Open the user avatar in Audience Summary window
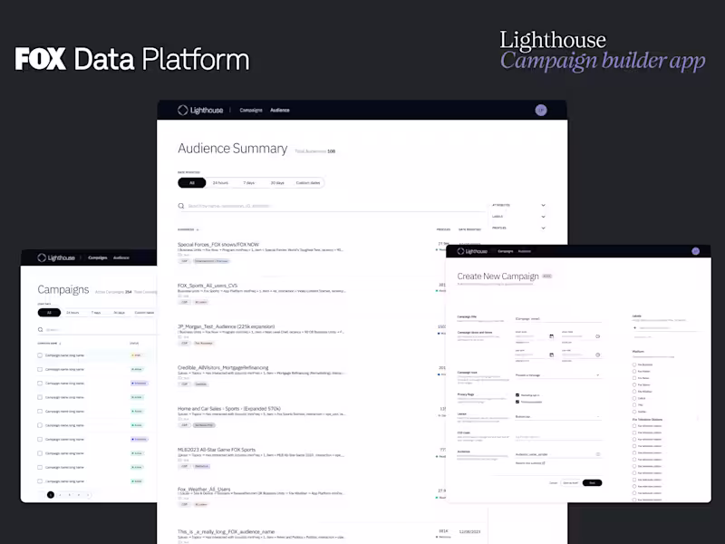725x544 pixels. coord(540,110)
